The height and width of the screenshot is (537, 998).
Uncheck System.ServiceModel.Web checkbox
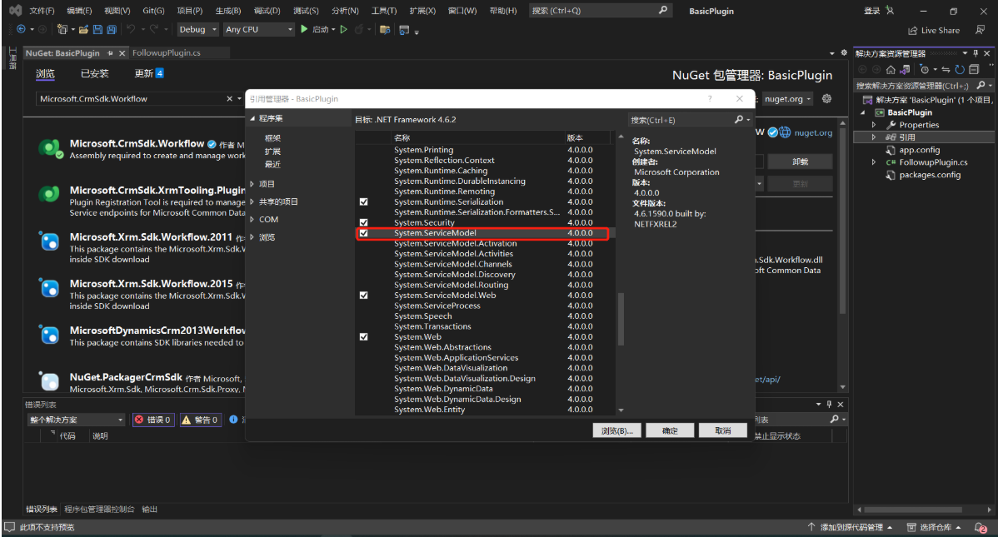363,296
